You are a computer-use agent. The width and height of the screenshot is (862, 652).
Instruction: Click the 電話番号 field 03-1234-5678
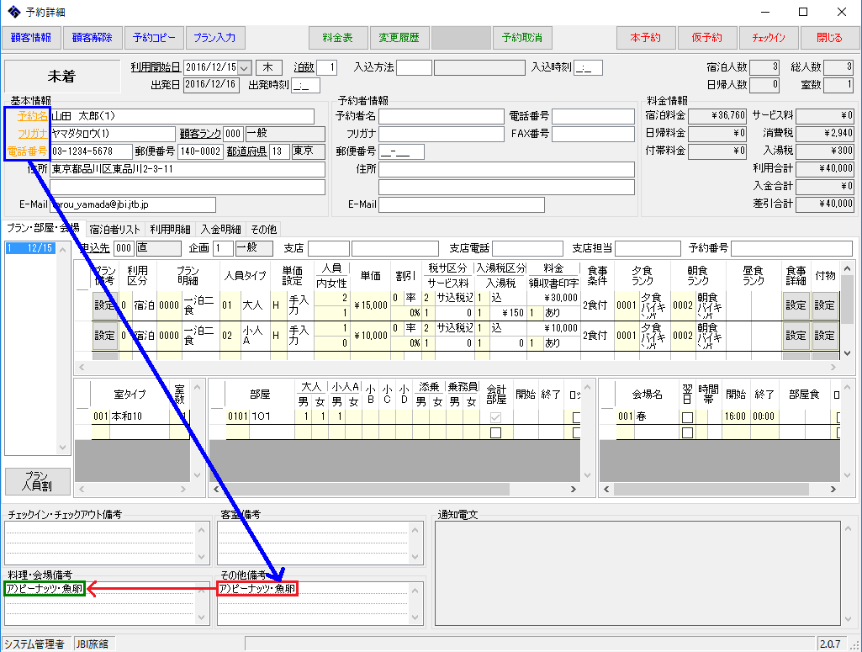coord(92,151)
